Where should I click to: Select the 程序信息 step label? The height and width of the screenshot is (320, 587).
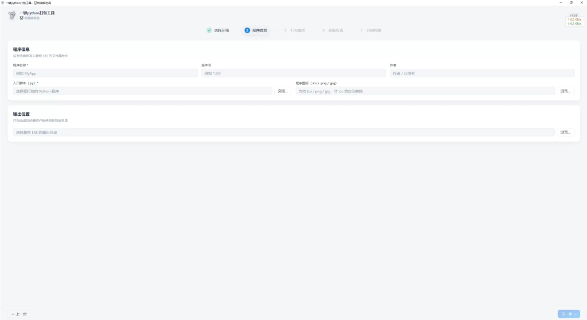coord(260,30)
